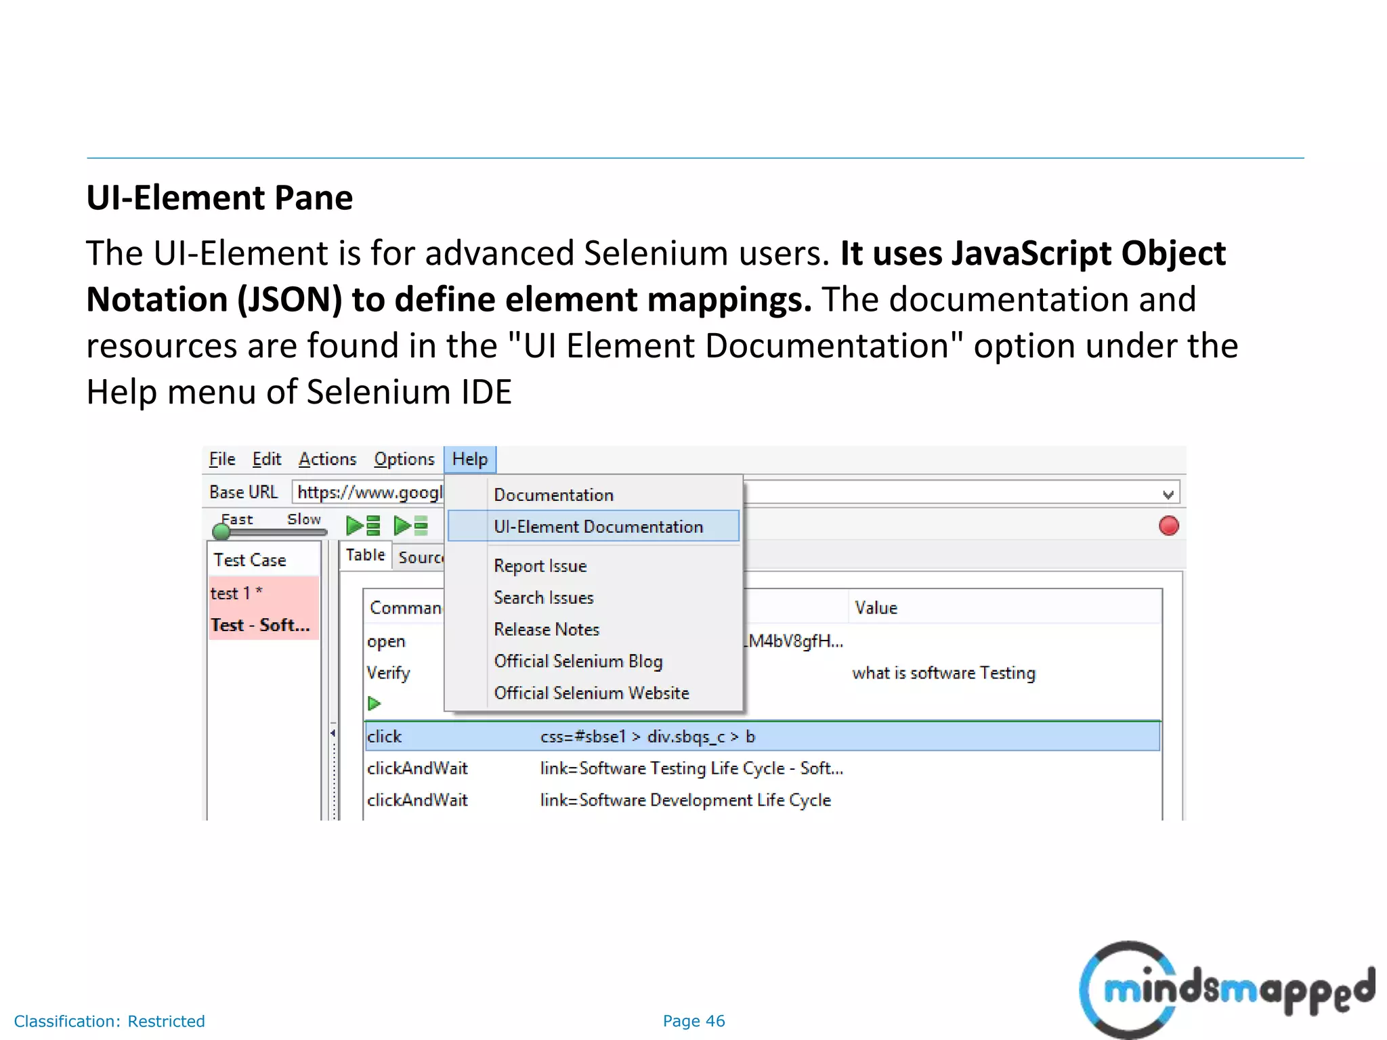
Task: Open Official Selenium Website entry
Action: pos(591,693)
